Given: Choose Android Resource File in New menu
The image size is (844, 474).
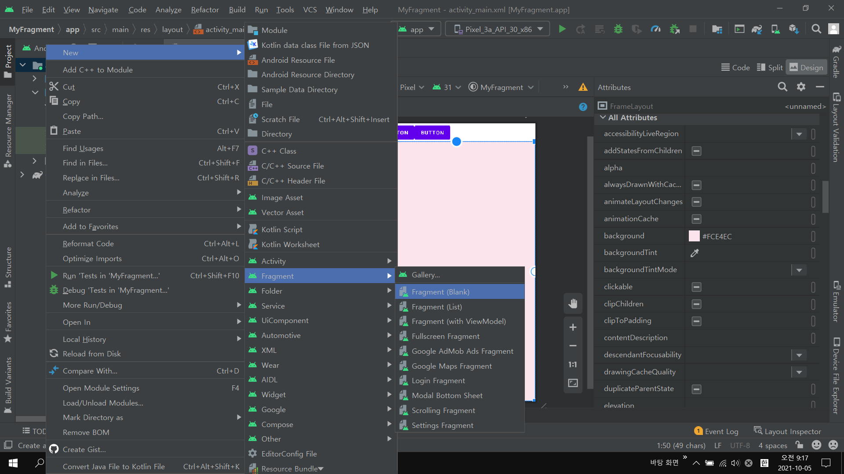Looking at the screenshot, I should pos(321,60).
